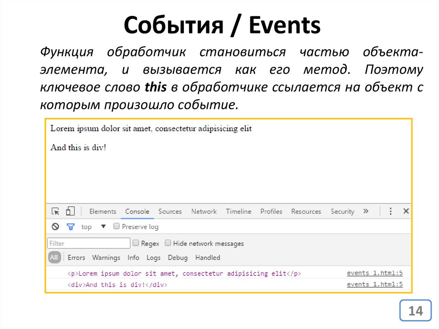439x329 pixels.
Task: Open events_1.html:5 link for paragraph log
Action: pyautogui.click(x=374, y=273)
